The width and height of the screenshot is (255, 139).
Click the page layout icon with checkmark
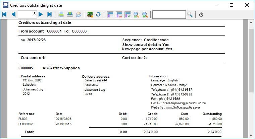[127, 14]
